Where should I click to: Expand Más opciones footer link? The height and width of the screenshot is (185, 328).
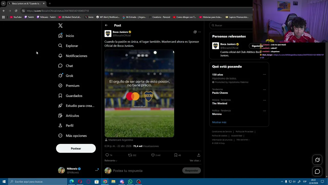tap(243, 140)
